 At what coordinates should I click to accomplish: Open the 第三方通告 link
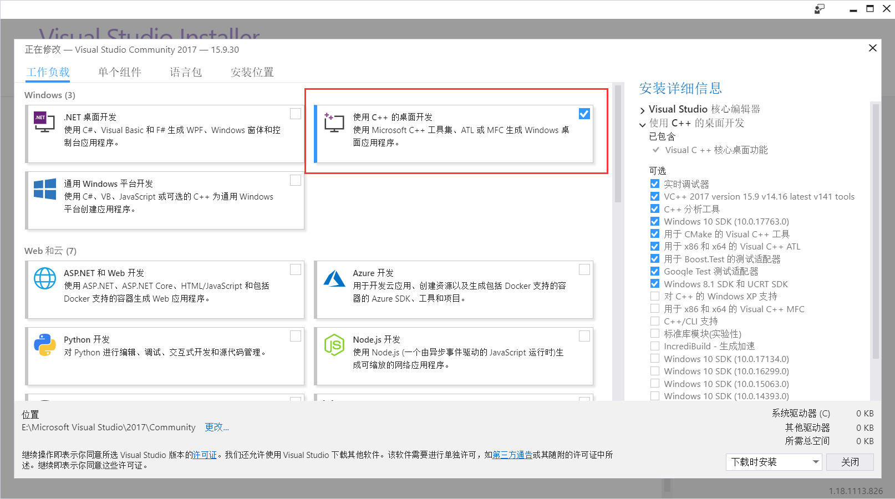click(x=512, y=455)
